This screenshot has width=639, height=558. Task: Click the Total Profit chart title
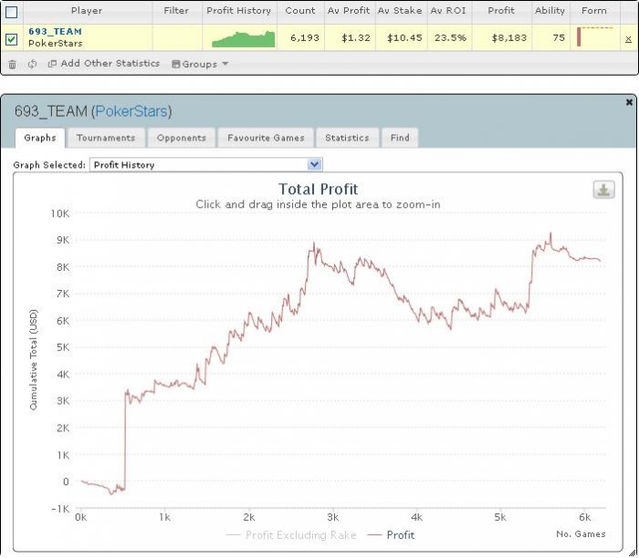(x=319, y=190)
